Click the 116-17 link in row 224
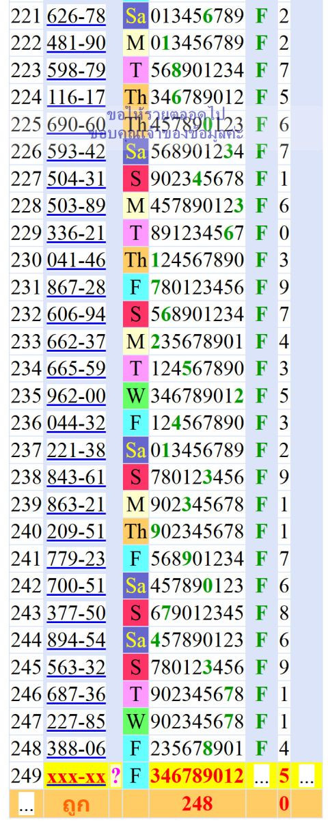The height and width of the screenshot is (824, 328). 77,97
